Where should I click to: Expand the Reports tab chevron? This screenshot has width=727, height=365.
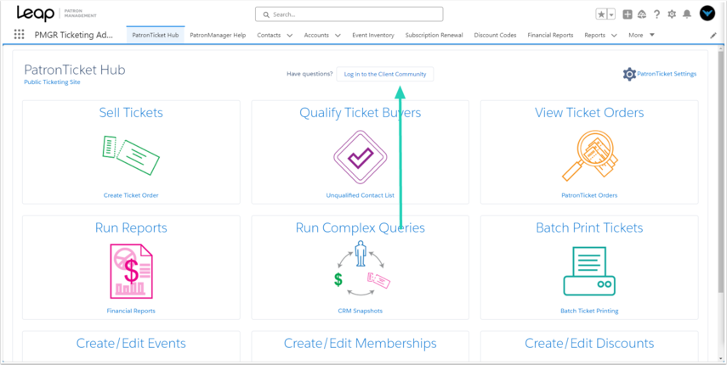coord(614,35)
